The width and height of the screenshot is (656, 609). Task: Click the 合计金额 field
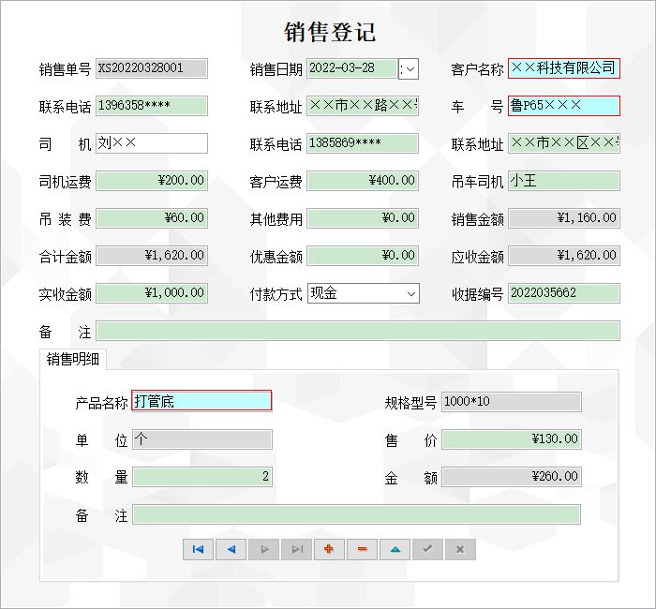coord(152,256)
